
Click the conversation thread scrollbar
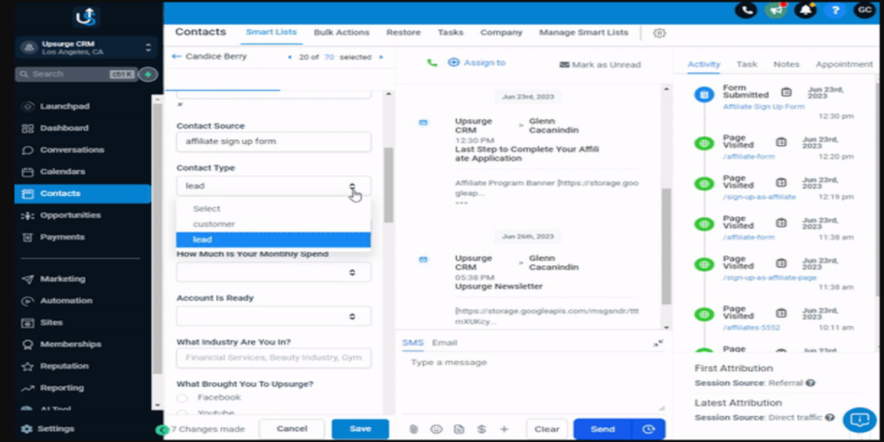pyautogui.click(x=666, y=246)
